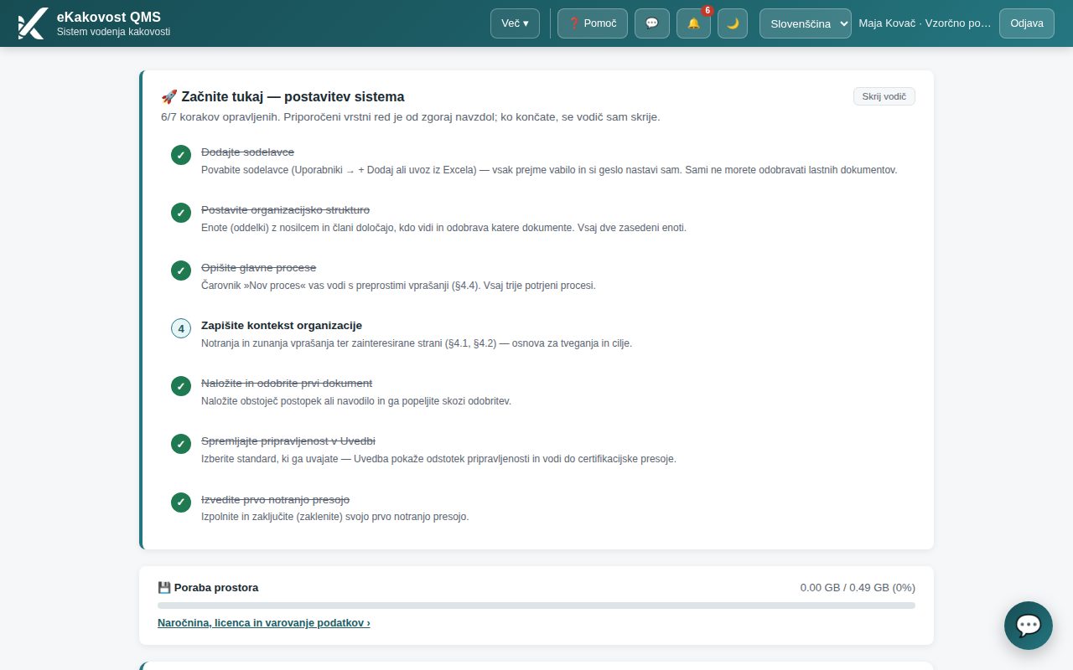Screen dimensions: 1073x670
Task: Toggle dark mode moon icon
Action: click(x=733, y=23)
